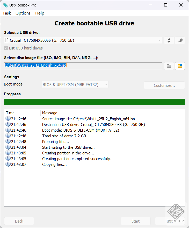
Task: Click the Back button
Action: [19, 221]
